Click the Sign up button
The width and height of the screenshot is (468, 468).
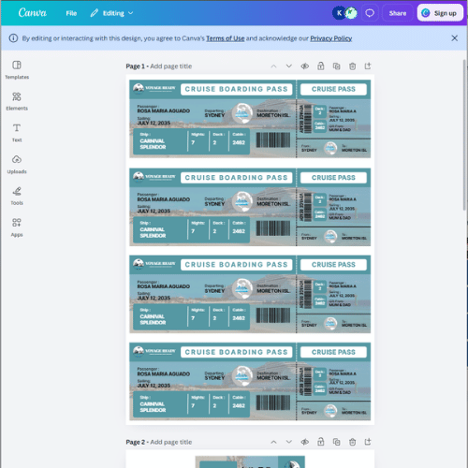tap(440, 13)
